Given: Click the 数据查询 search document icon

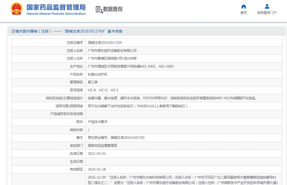Looking at the screenshot, I should click(x=99, y=10).
